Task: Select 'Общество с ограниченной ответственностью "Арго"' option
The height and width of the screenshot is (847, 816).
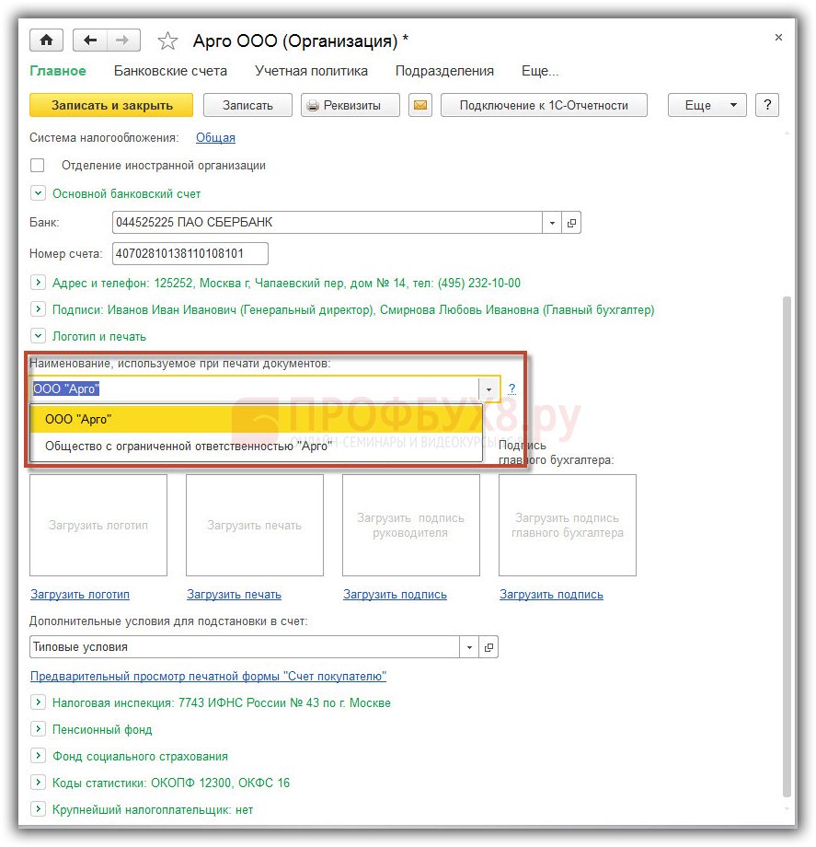Action: click(x=188, y=446)
